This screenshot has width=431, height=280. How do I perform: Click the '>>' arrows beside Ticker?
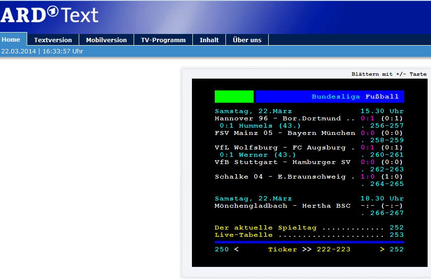click(307, 249)
